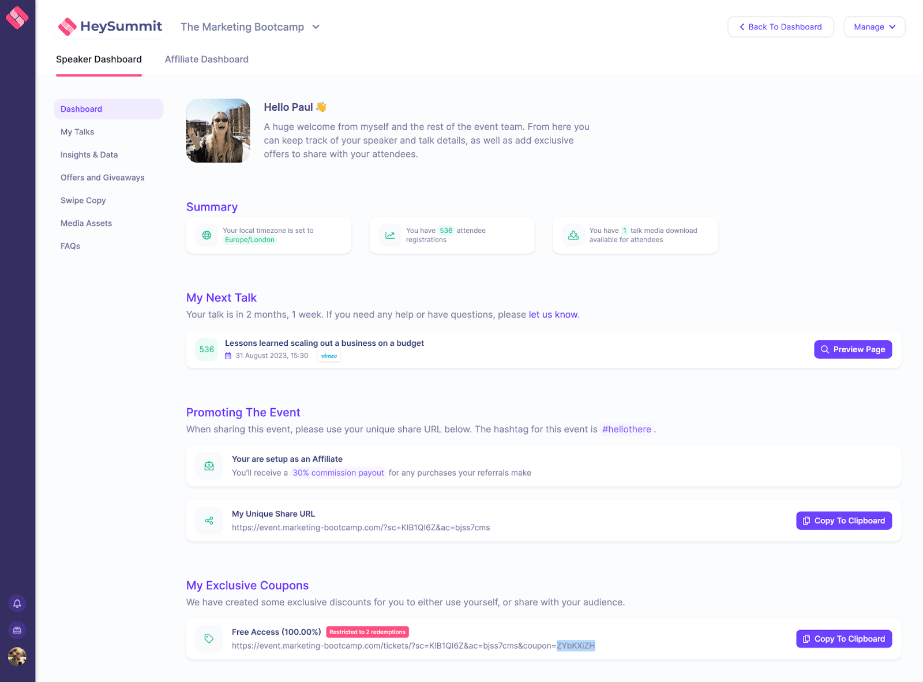The height and width of the screenshot is (682, 923).
Task: Click '31 August 2023, 15:30' date text
Action: pos(272,356)
